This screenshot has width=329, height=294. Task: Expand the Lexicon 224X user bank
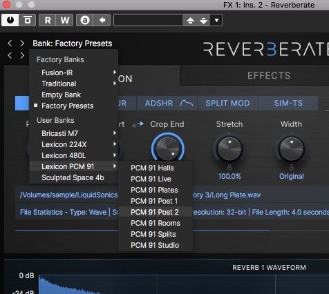(x=74, y=144)
